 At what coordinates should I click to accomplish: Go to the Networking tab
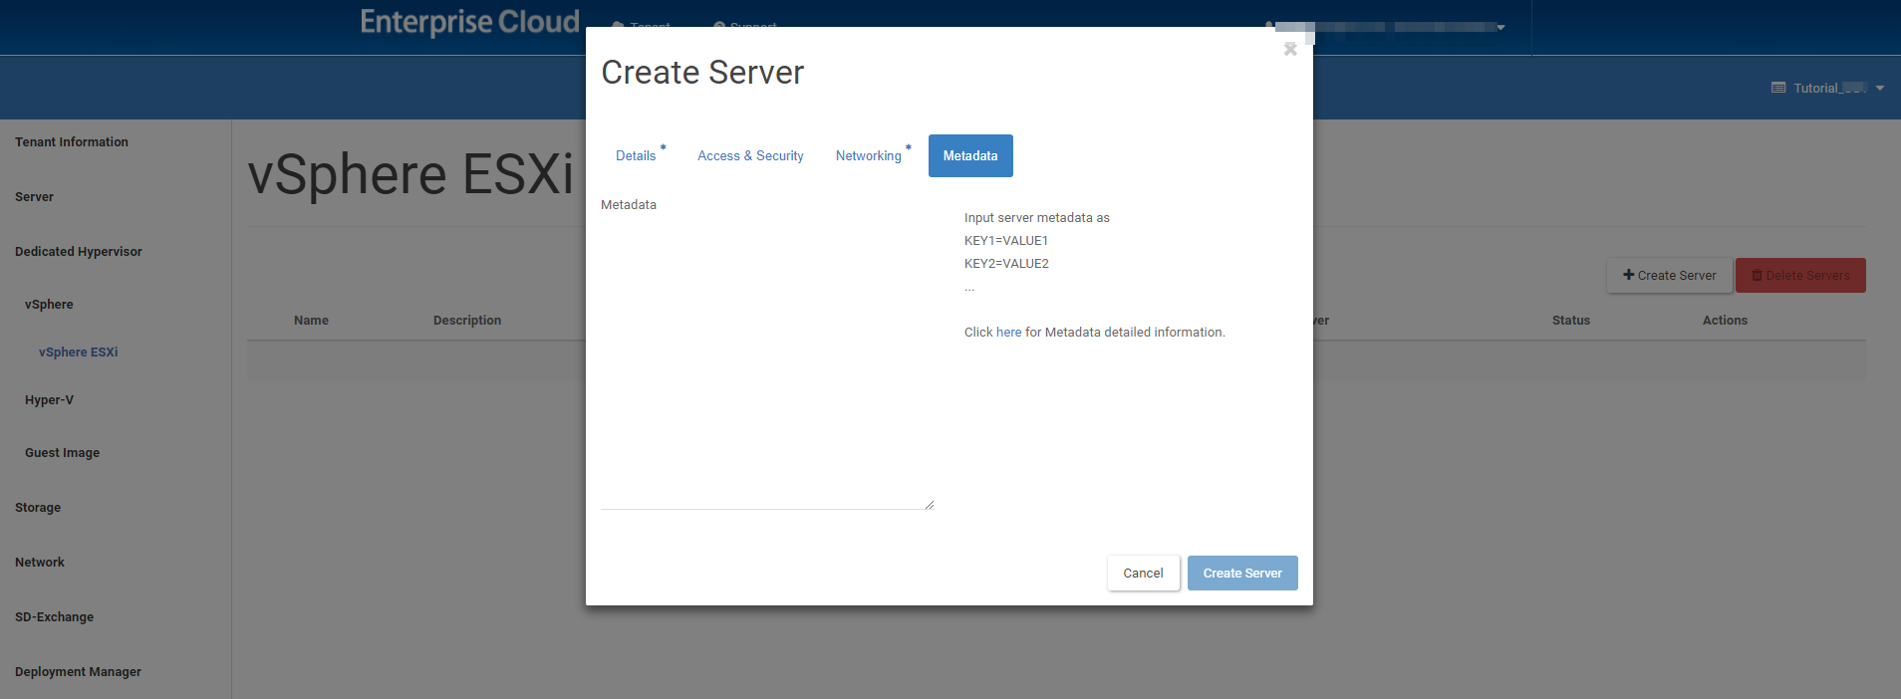pyautogui.click(x=868, y=156)
